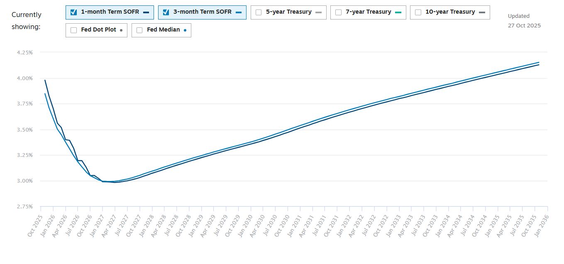Click the Updated 27 Oct 2025 text
This screenshot has height=264, width=564.
[524, 21]
